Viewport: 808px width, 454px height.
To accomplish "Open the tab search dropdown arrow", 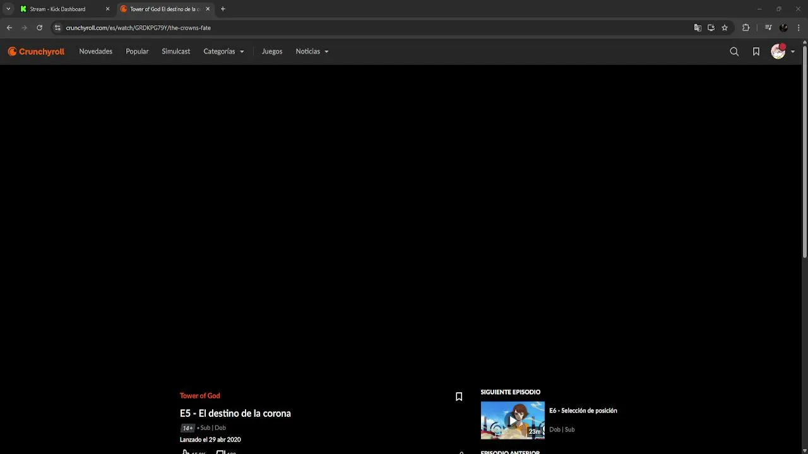I will pos(8,9).
